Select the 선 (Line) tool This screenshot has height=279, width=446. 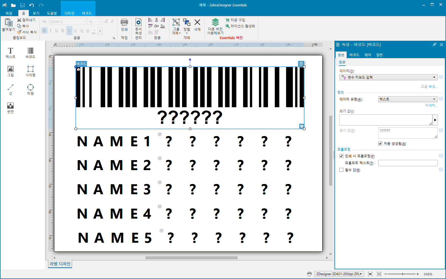coord(11,89)
